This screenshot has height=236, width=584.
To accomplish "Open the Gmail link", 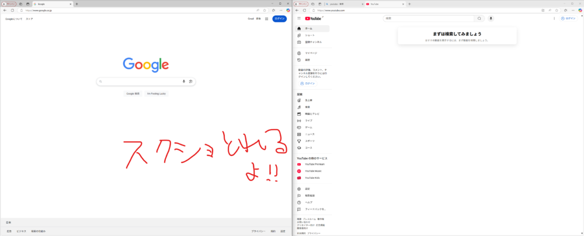I will (x=251, y=19).
